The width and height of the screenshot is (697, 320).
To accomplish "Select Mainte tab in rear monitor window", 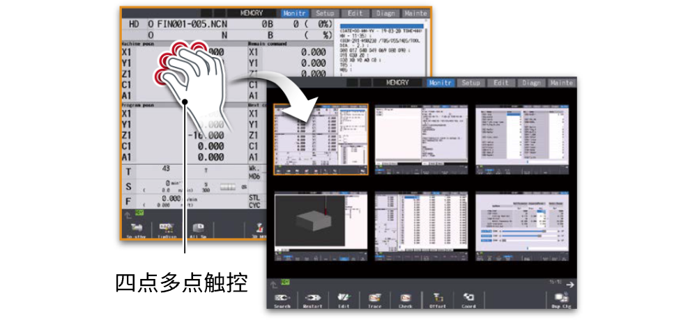I will tap(415, 13).
